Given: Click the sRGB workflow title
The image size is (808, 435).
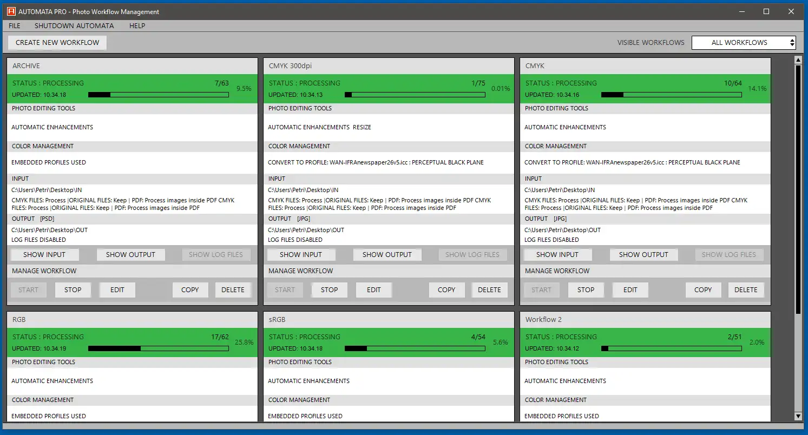Looking at the screenshot, I should click(277, 320).
